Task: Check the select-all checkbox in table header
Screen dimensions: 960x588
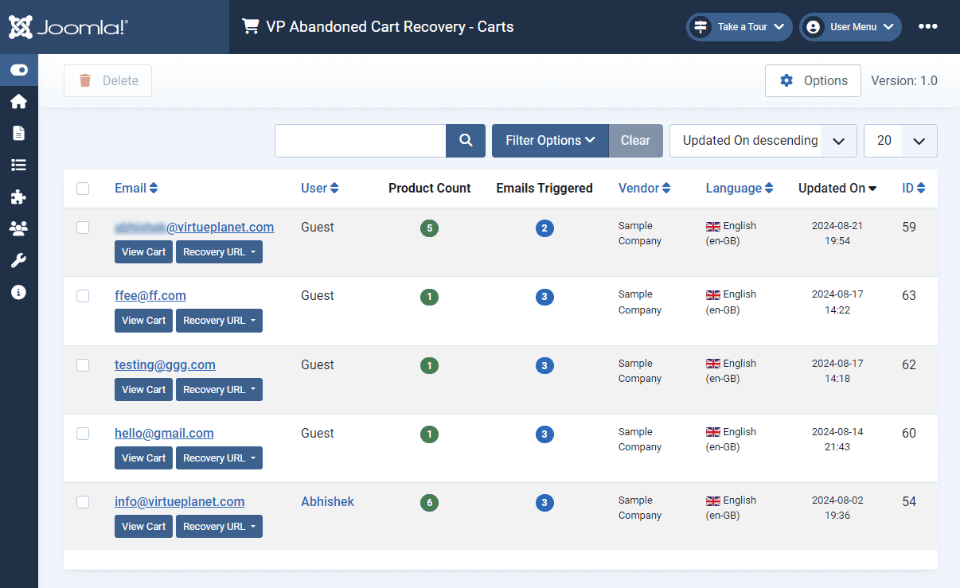Action: click(x=83, y=189)
